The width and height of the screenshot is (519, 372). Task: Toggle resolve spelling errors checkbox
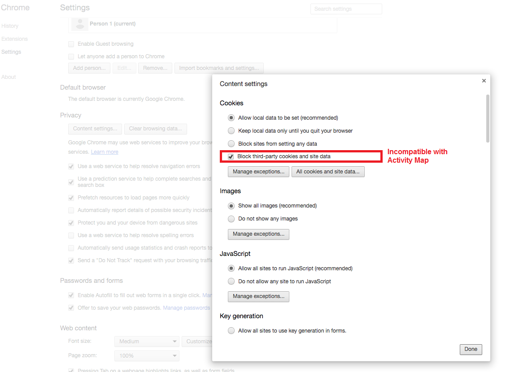tap(71, 235)
